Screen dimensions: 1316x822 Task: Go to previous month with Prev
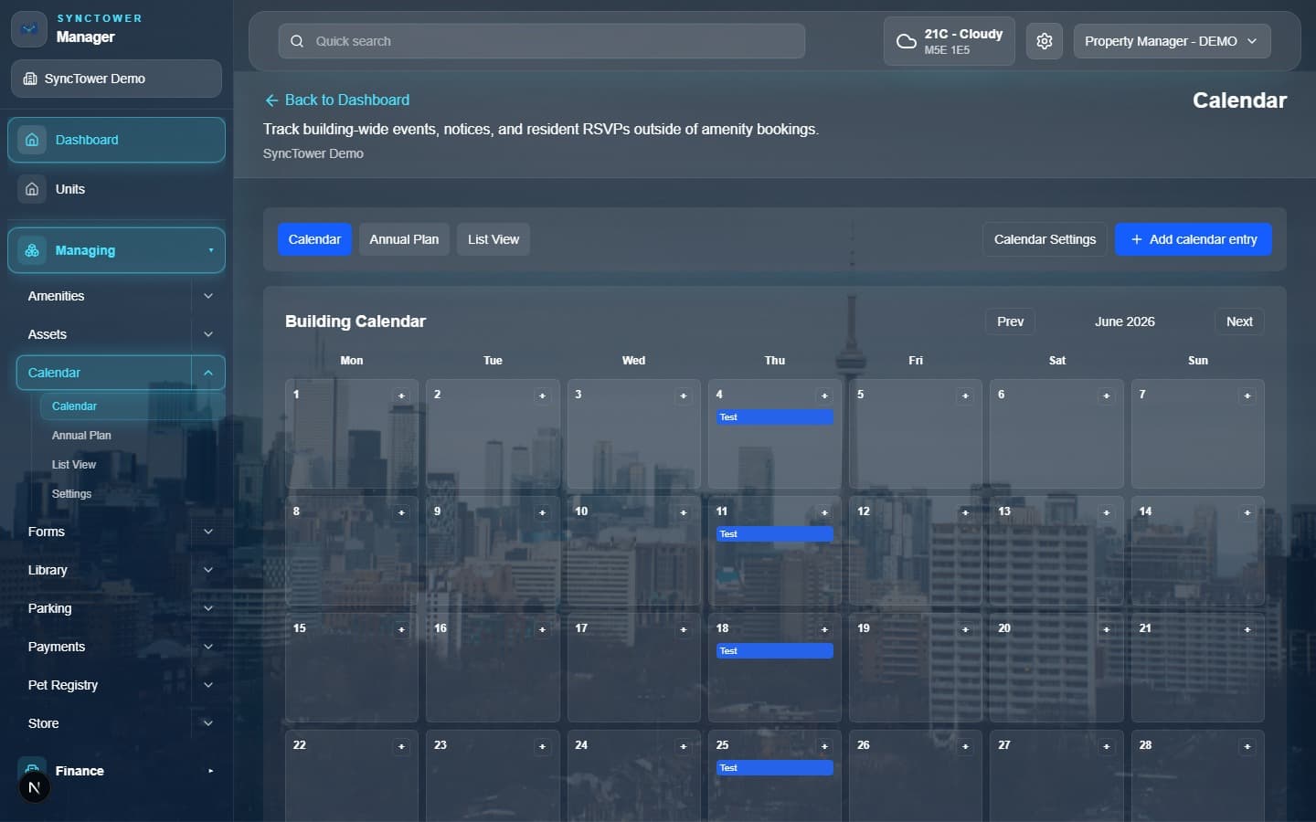(1010, 321)
